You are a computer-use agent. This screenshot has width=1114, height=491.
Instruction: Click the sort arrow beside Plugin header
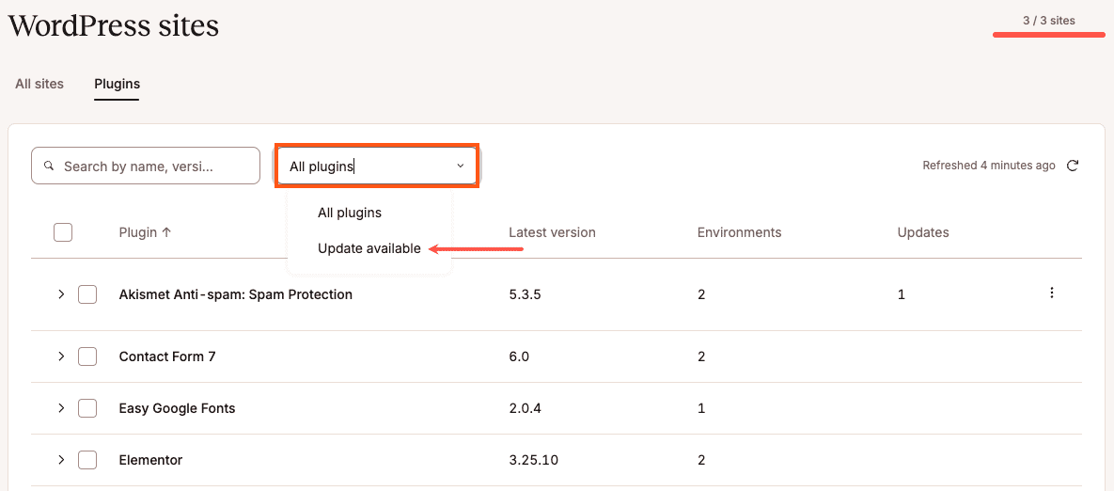pos(166,232)
